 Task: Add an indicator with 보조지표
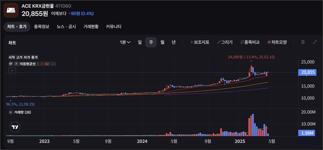click(x=199, y=42)
